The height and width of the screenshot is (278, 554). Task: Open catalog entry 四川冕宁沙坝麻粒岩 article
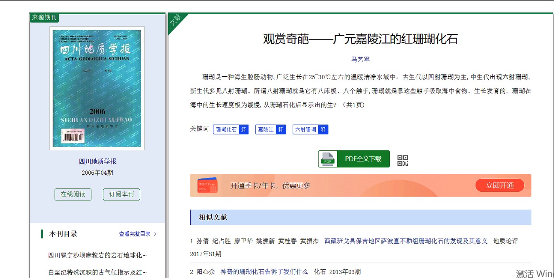97,255
